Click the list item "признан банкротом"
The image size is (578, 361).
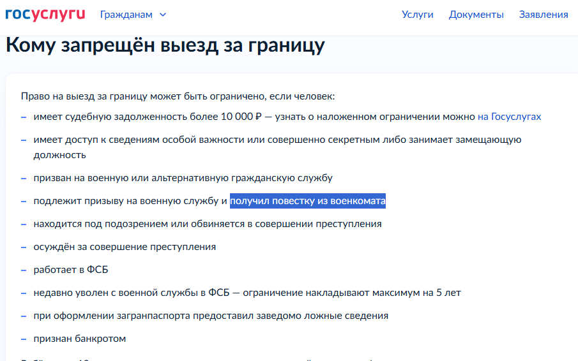coord(80,339)
